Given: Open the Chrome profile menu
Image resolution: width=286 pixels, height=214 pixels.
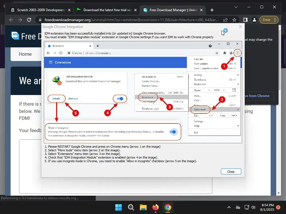Looking at the screenshot, I should click(x=254, y=20).
